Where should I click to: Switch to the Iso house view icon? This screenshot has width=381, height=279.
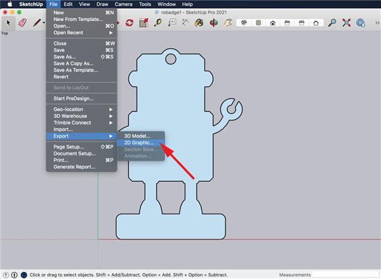click(243, 23)
